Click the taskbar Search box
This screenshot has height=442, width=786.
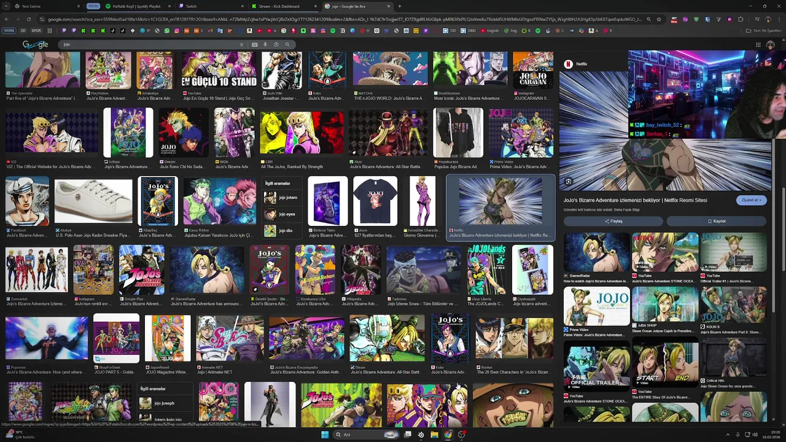(x=367, y=435)
